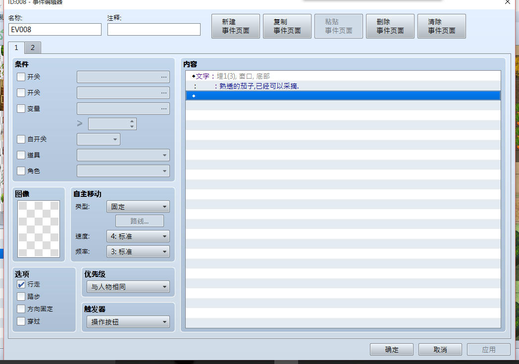Image resolution: width=519 pixels, height=364 pixels.
Task: Click 新建事件页面 button
Action: (x=236, y=26)
